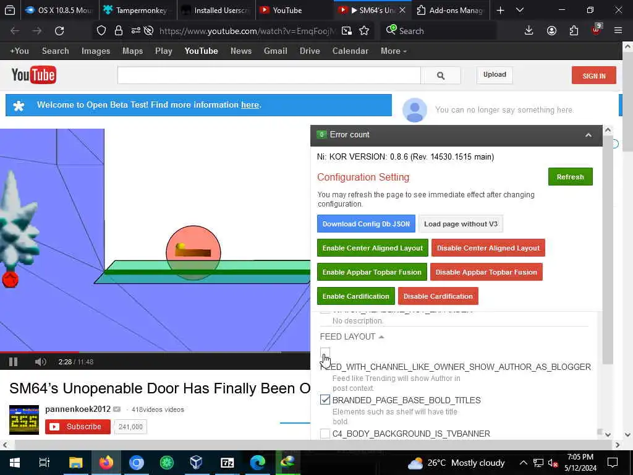The width and height of the screenshot is (633, 475).
Task: Pause the video
Action: pos(14,362)
